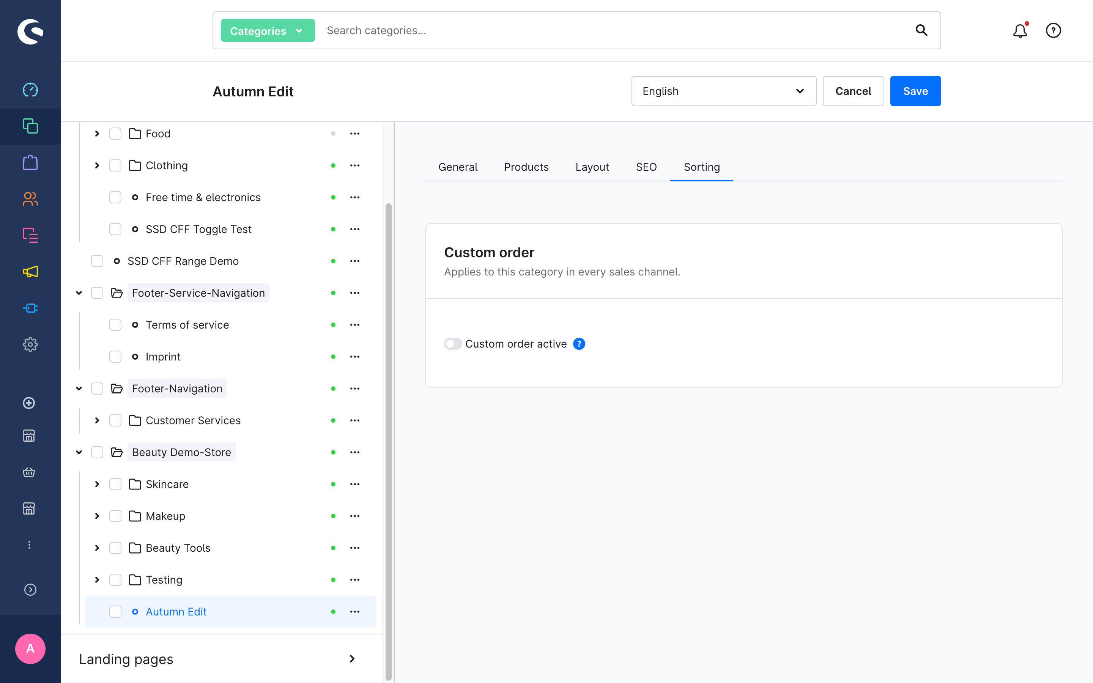Image resolution: width=1093 pixels, height=683 pixels.
Task: Select the Terms of service category
Action: 187,325
